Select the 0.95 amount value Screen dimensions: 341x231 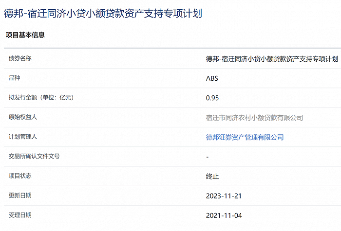(212, 98)
